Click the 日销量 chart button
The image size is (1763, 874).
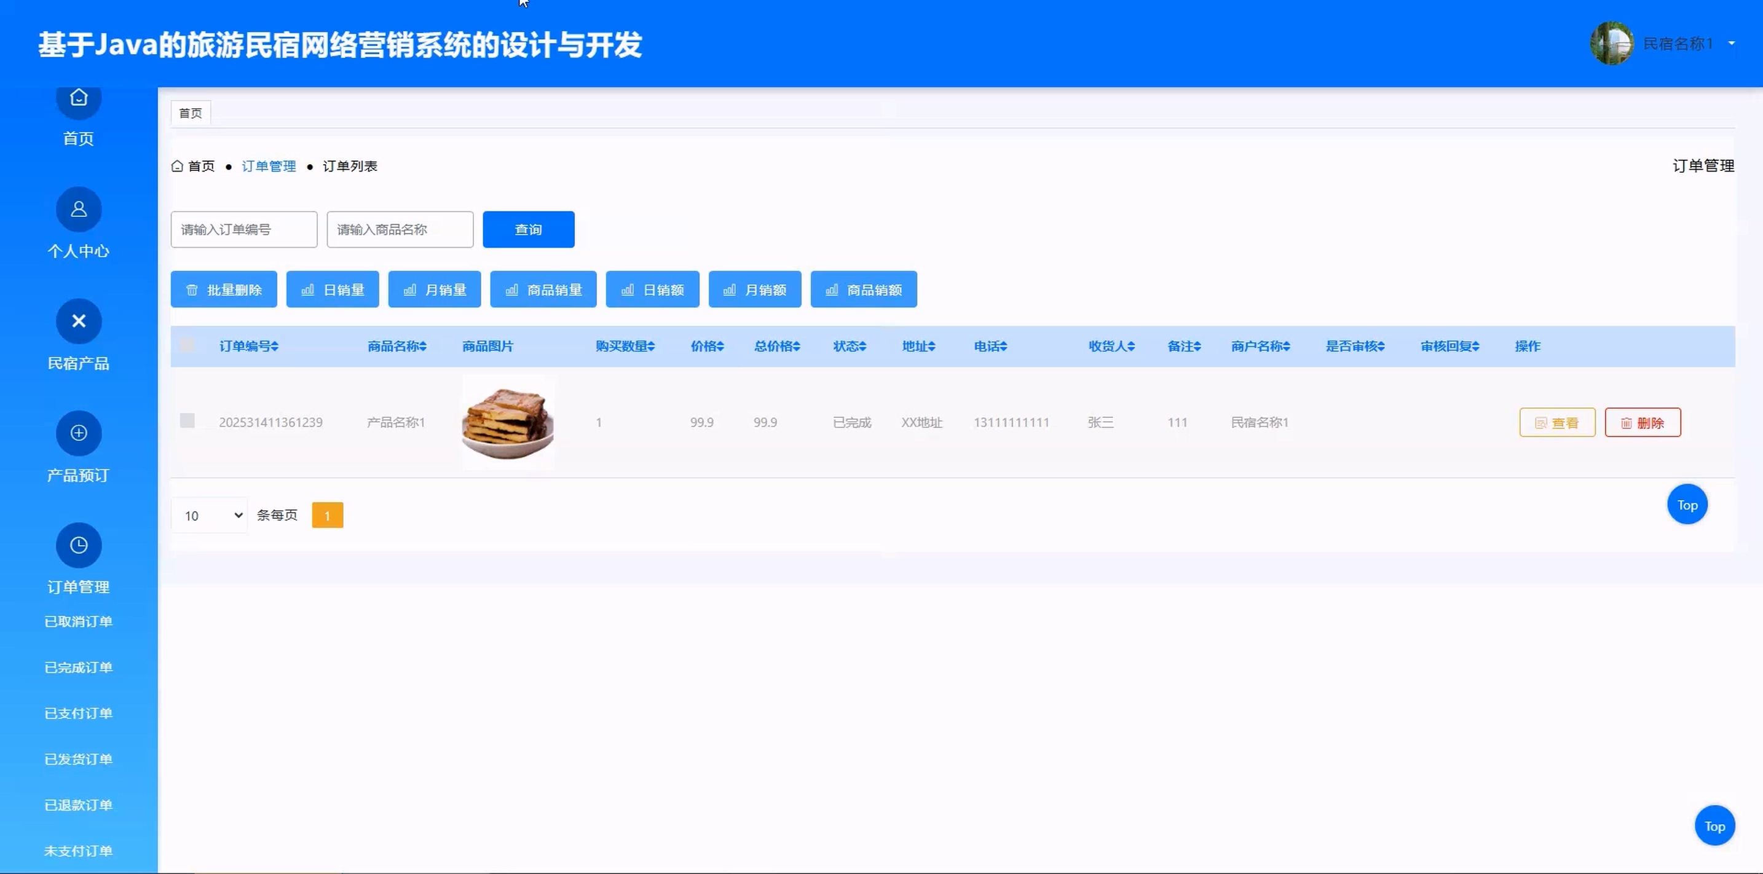pyautogui.click(x=333, y=289)
